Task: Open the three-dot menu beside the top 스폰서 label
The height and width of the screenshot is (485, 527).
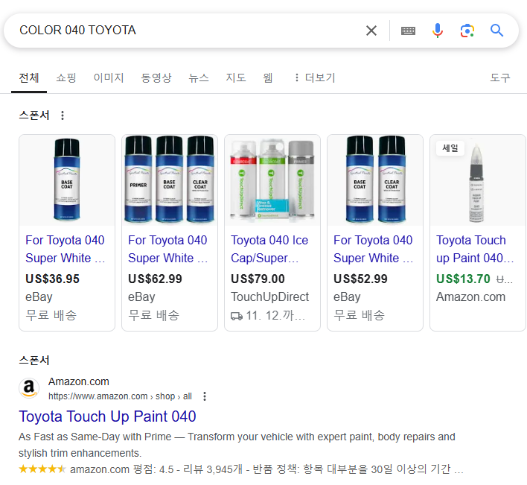Action: (63, 115)
